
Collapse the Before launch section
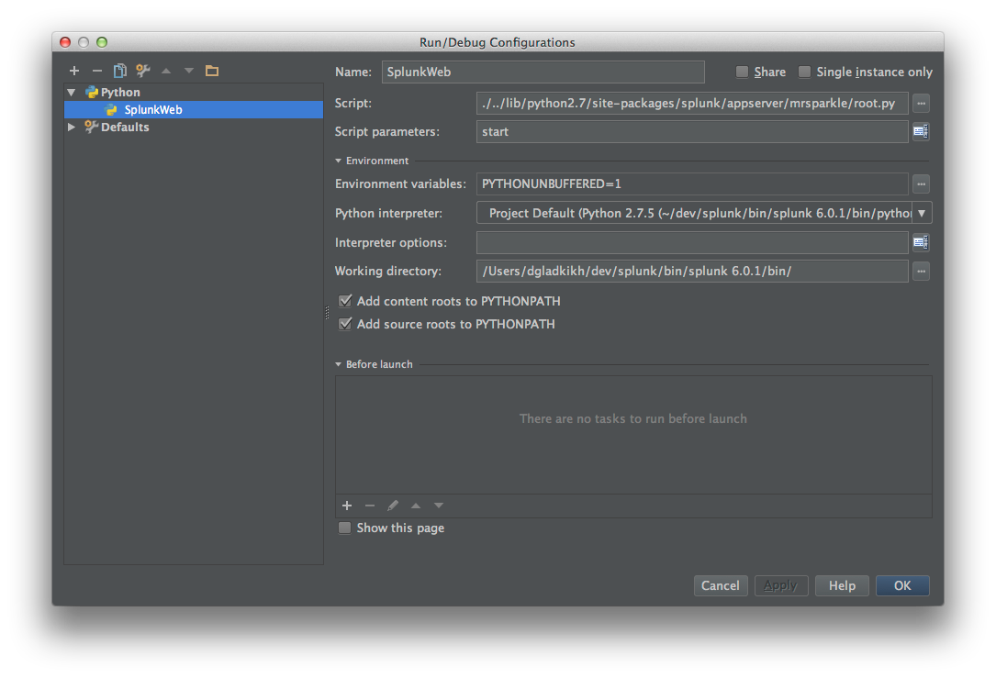[x=339, y=364]
